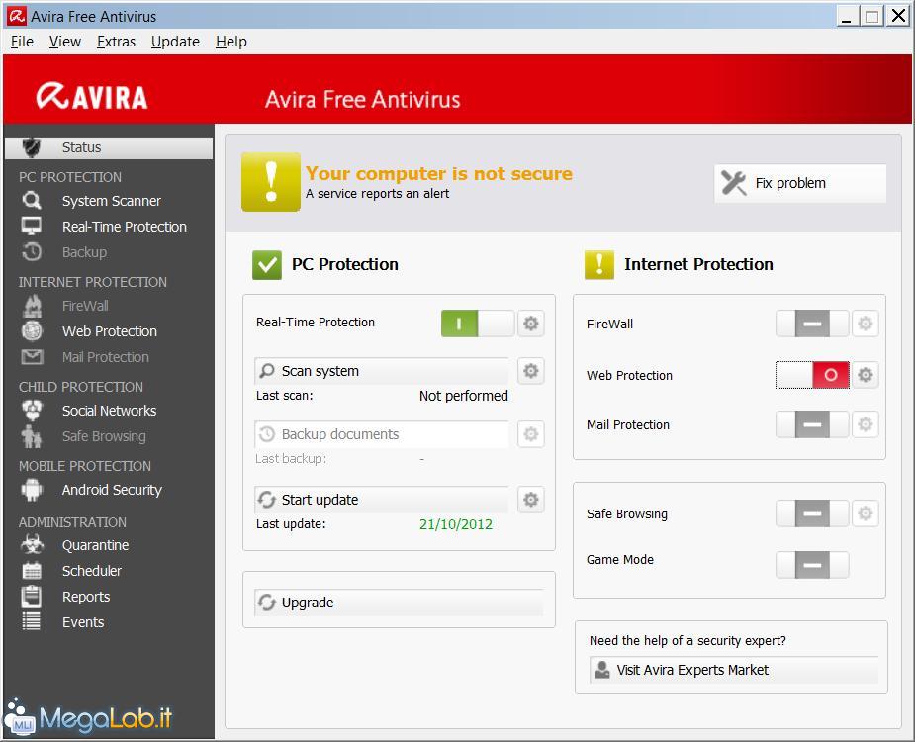Open FireWall settings gear

click(x=865, y=324)
